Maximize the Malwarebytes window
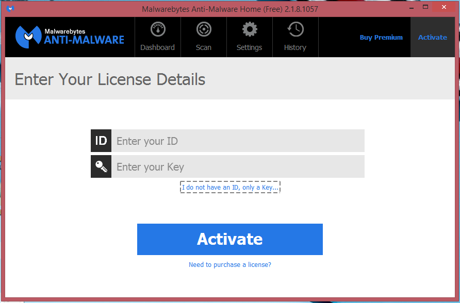Image resolution: width=460 pixels, height=303 pixels. pos(425,7)
